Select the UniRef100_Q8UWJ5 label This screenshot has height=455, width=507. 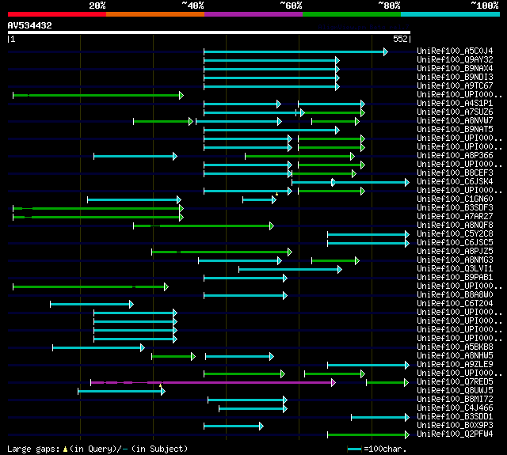pyautogui.click(x=455, y=391)
